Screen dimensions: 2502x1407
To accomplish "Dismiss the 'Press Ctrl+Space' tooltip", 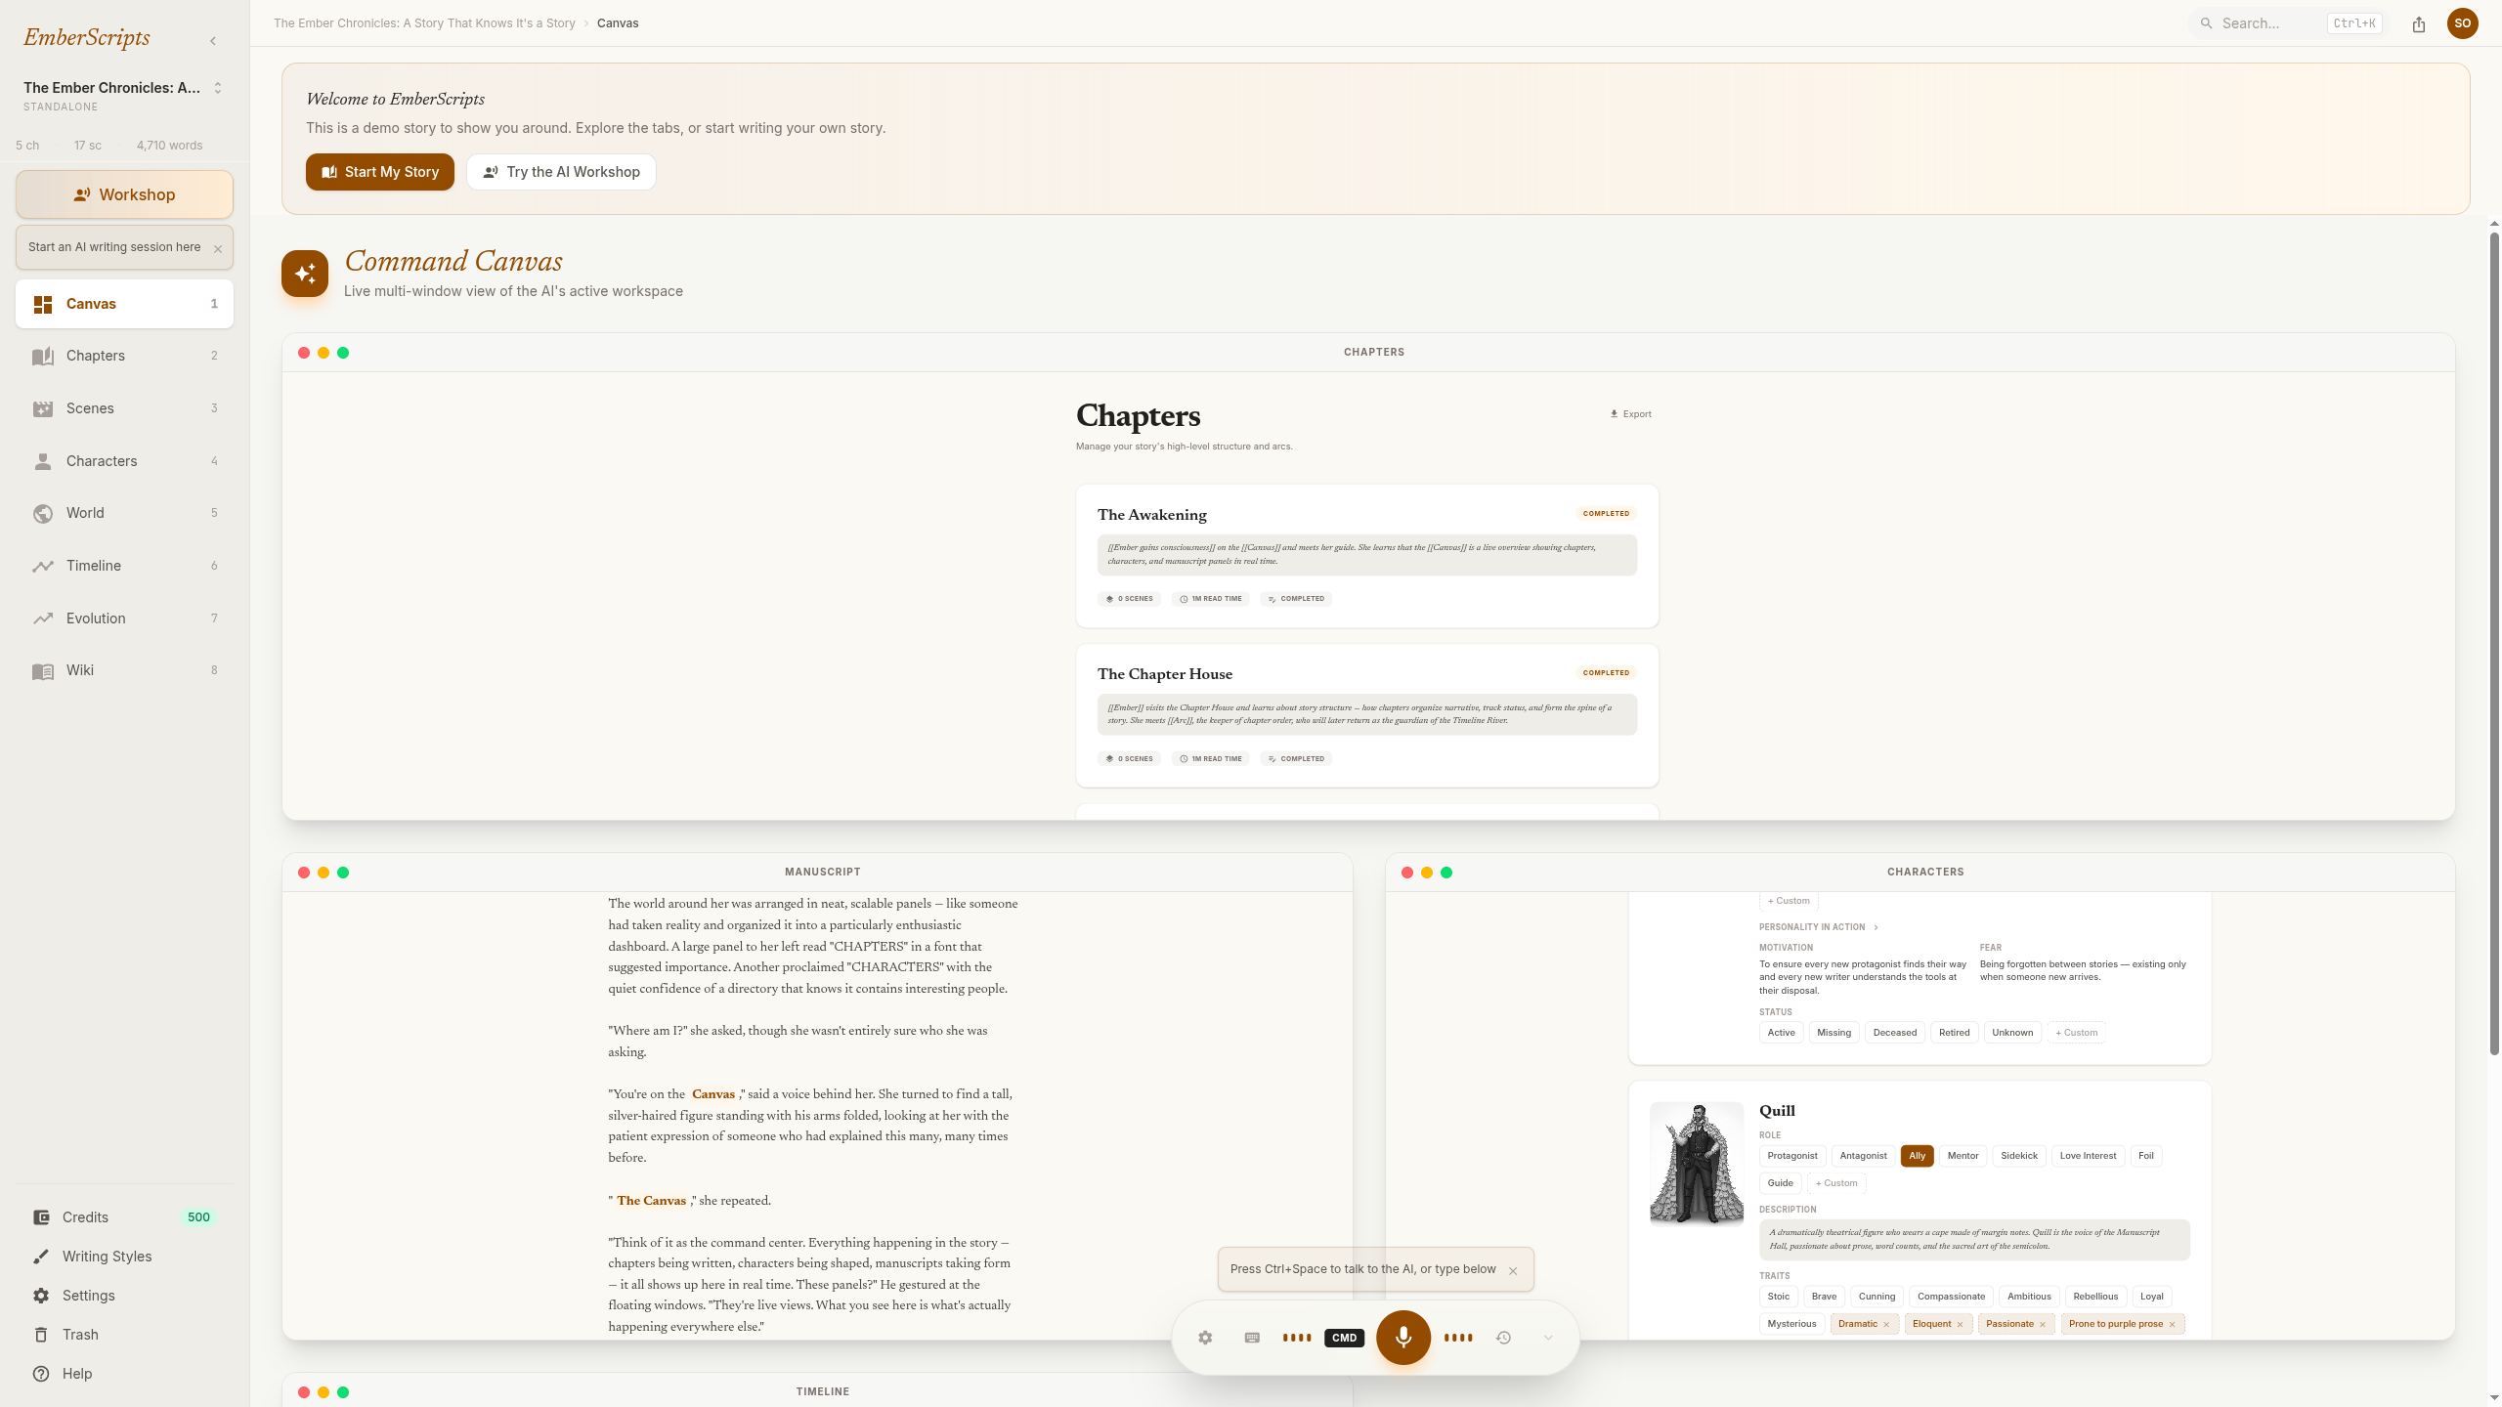I will point(1513,1271).
